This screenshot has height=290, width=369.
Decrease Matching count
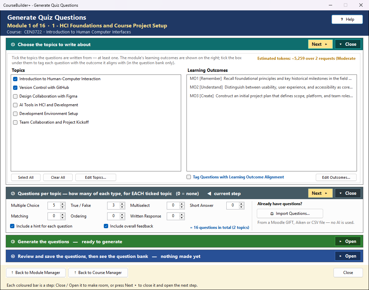coord(63,218)
